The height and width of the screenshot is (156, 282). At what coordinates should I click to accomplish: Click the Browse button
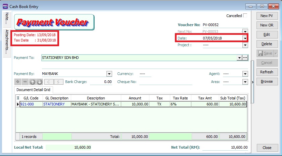point(267,81)
